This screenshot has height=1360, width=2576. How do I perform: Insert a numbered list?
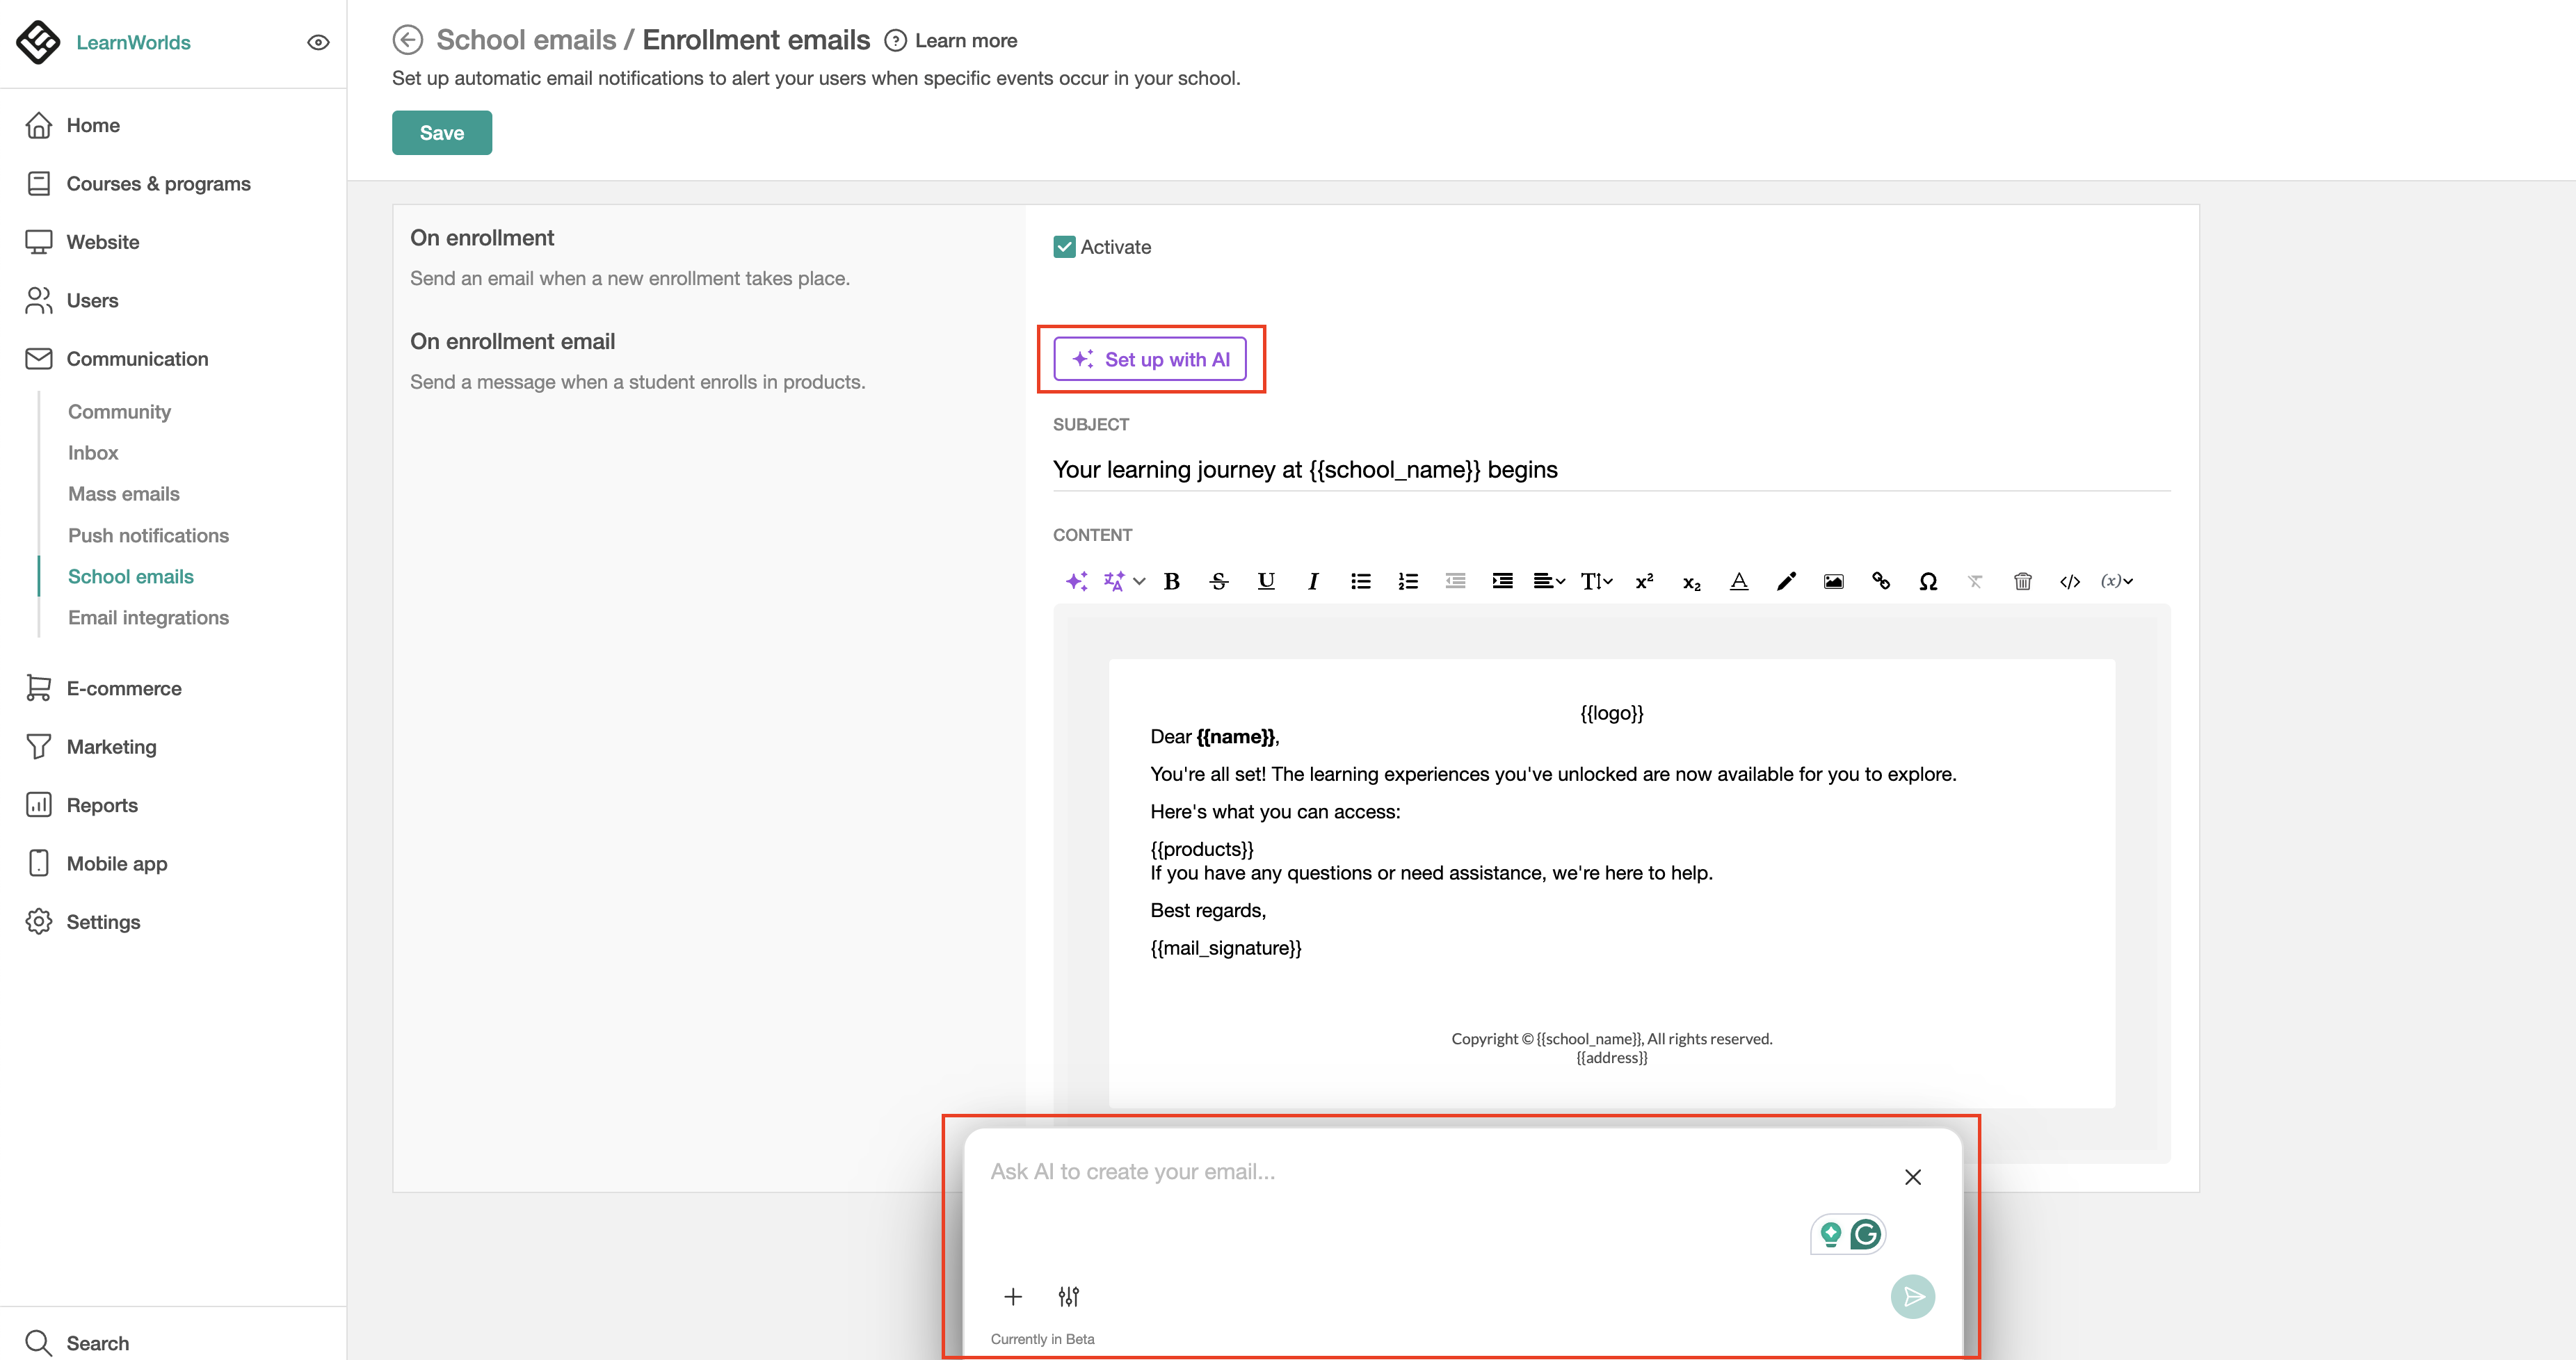[x=1408, y=581]
